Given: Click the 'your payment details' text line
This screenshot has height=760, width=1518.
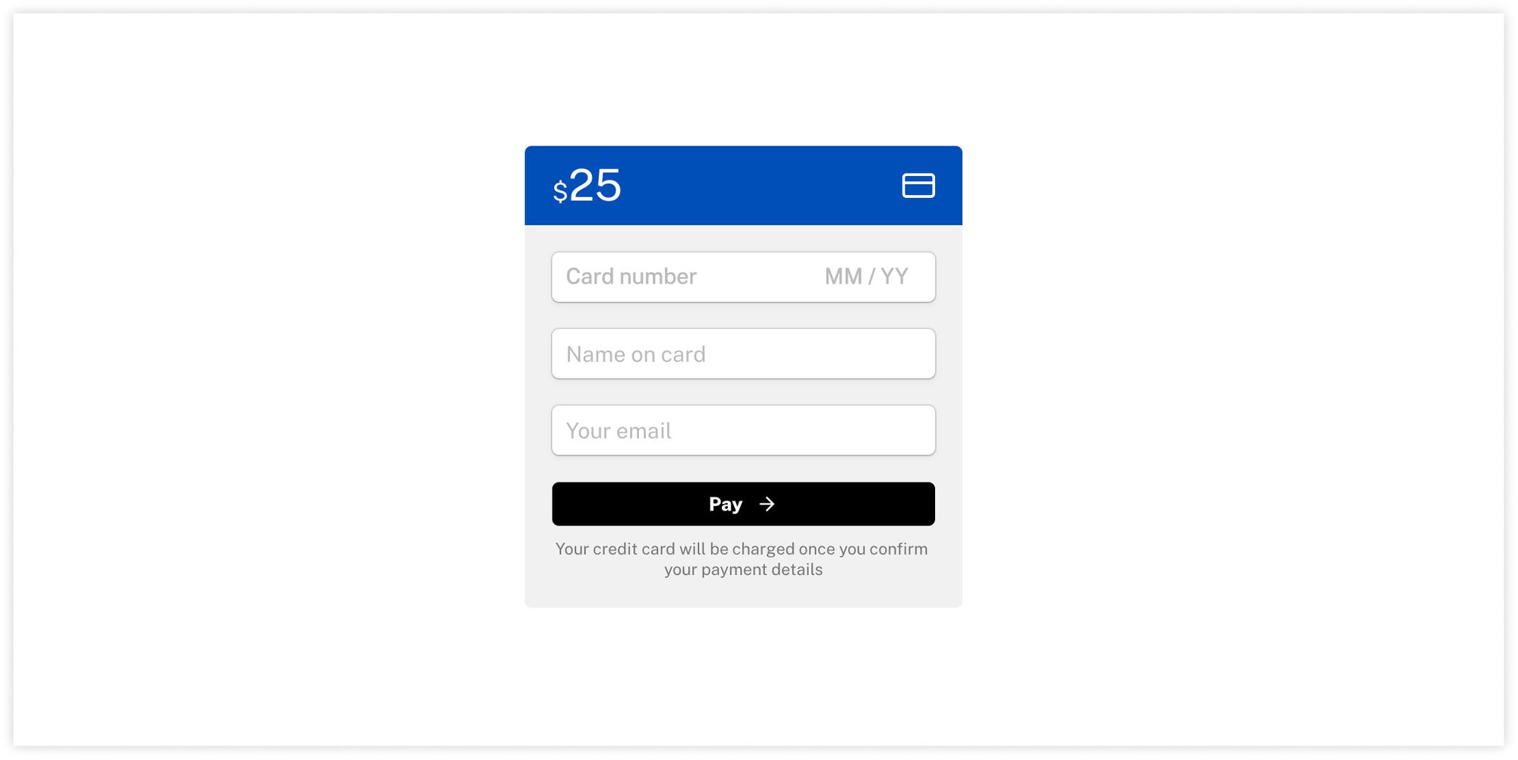Looking at the screenshot, I should click(x=743, y=570).
